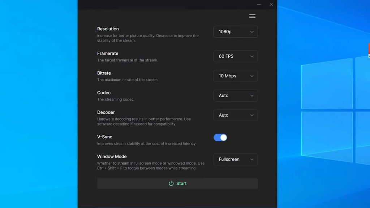Image resolution: width=370 pixels, height=208 pixels.
Task: Click the Window Mode description mentioning Ctrl + Shift + F
Action: click(151, 165)
